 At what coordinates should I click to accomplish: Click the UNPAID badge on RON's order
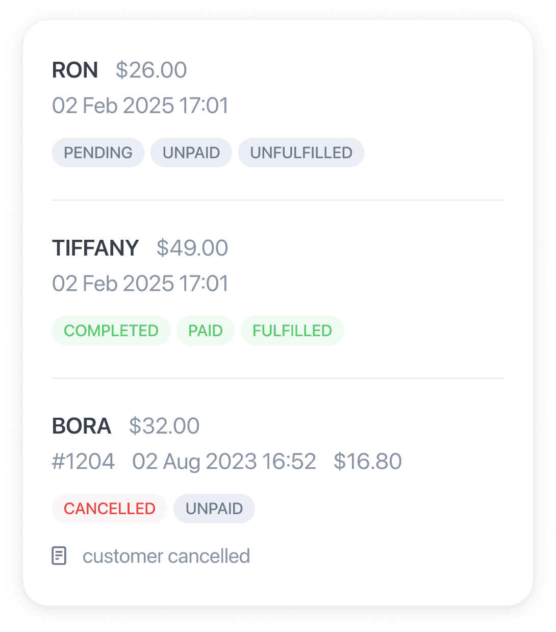click(191, 153)
